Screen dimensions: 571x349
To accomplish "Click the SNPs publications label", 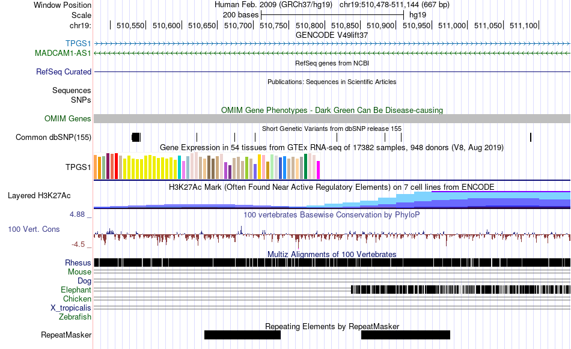I will pyautogui.click(x=81, y=100).
